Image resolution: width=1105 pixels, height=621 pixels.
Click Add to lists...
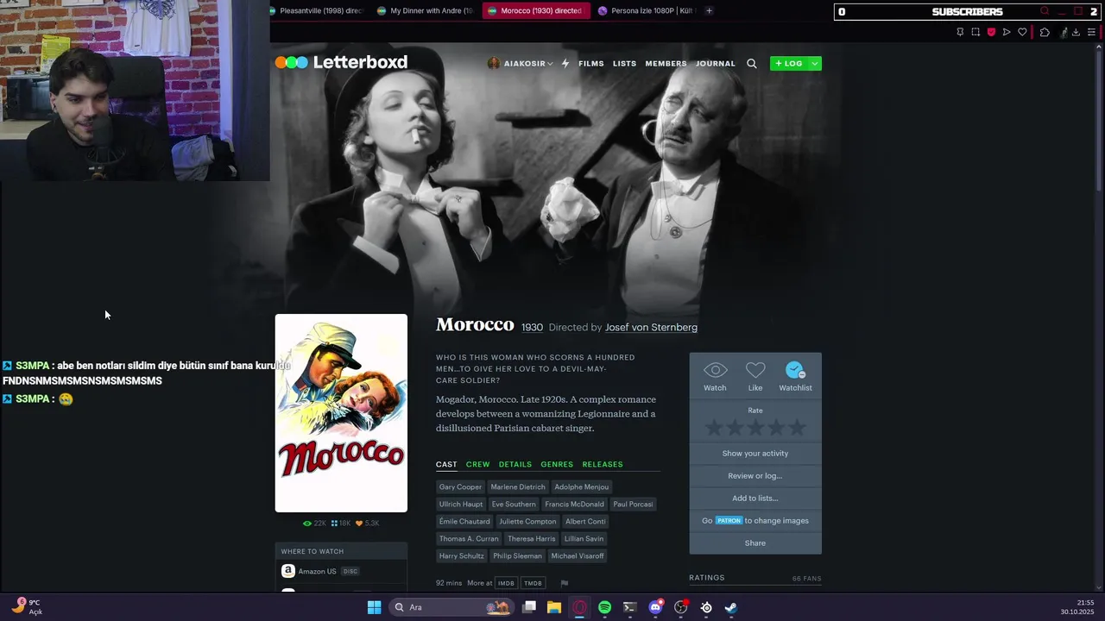coord(755,498)
